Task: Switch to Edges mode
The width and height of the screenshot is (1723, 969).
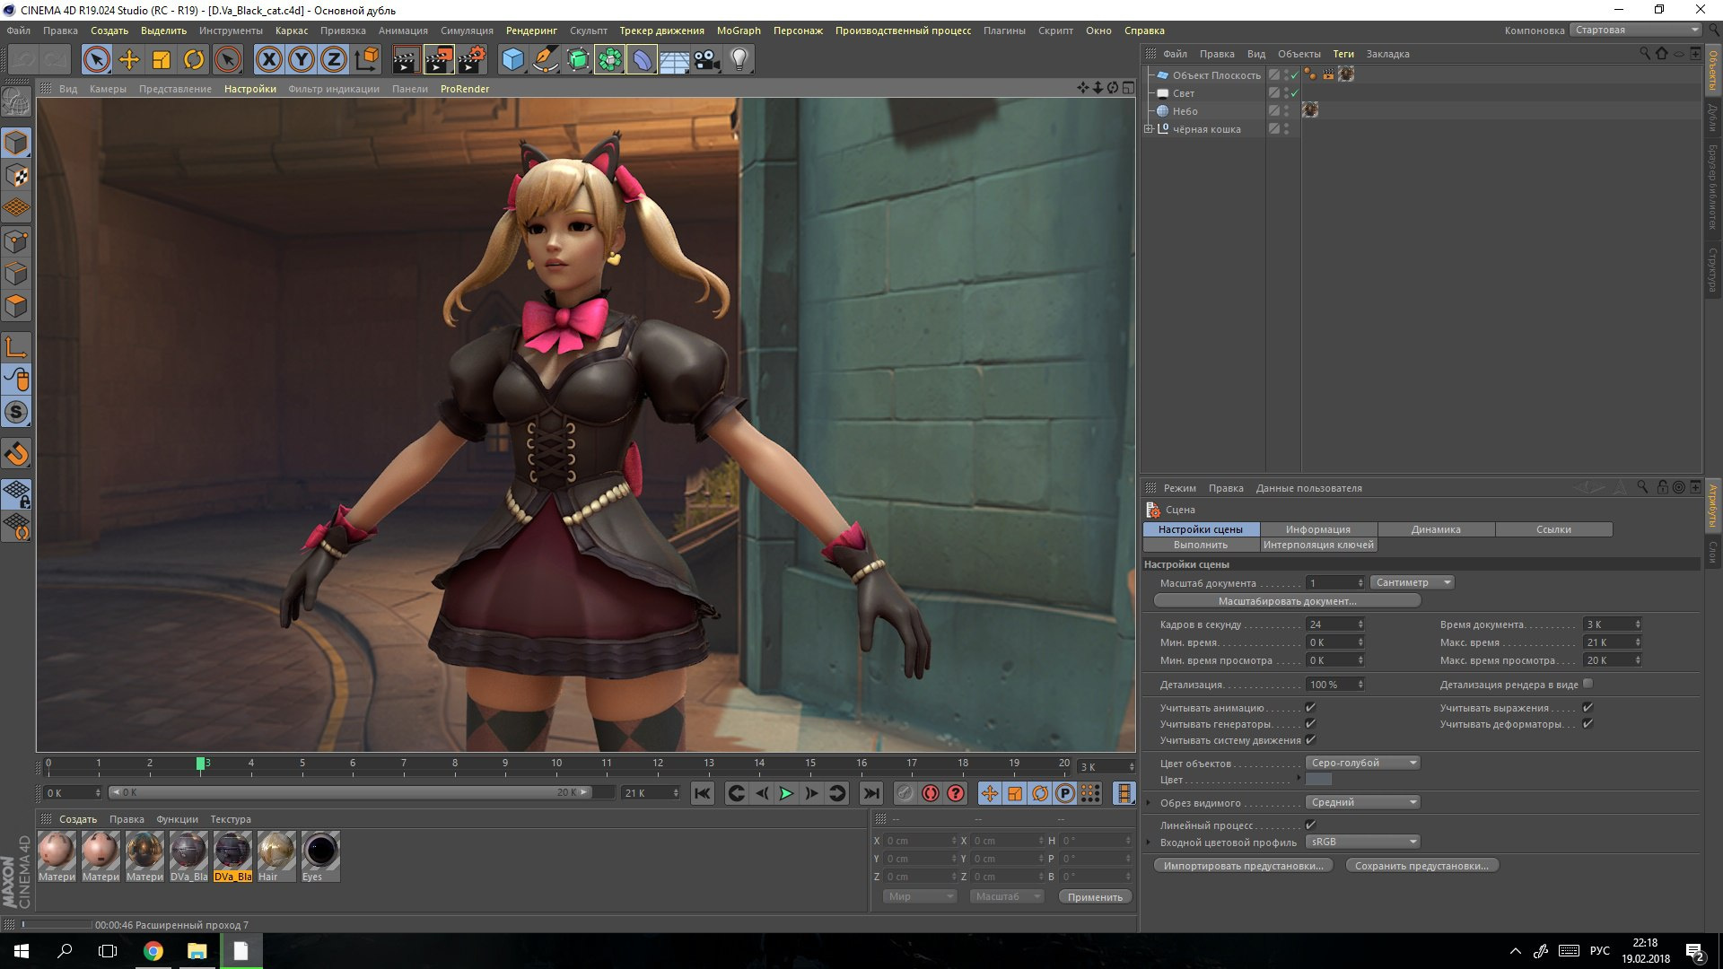Action: [x=16, y=273]
